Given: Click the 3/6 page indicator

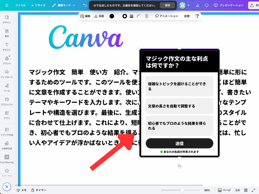Looking at the screenshot, I should click(x=237, y=190).
